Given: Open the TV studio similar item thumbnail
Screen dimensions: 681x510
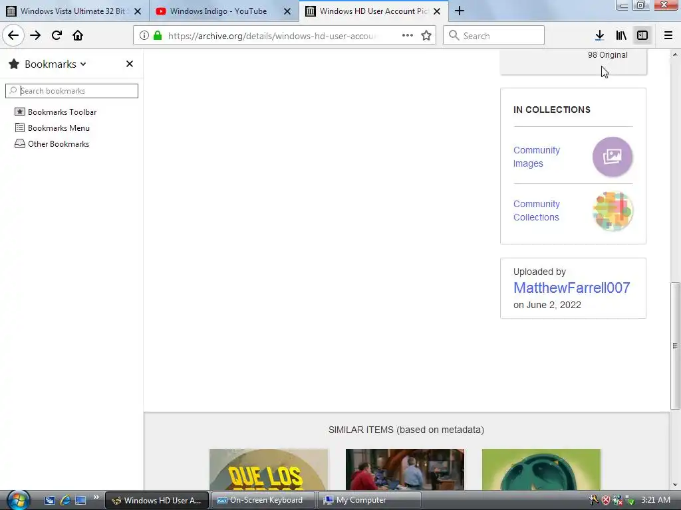Looking at the screenshot, I should pos(405,469).
